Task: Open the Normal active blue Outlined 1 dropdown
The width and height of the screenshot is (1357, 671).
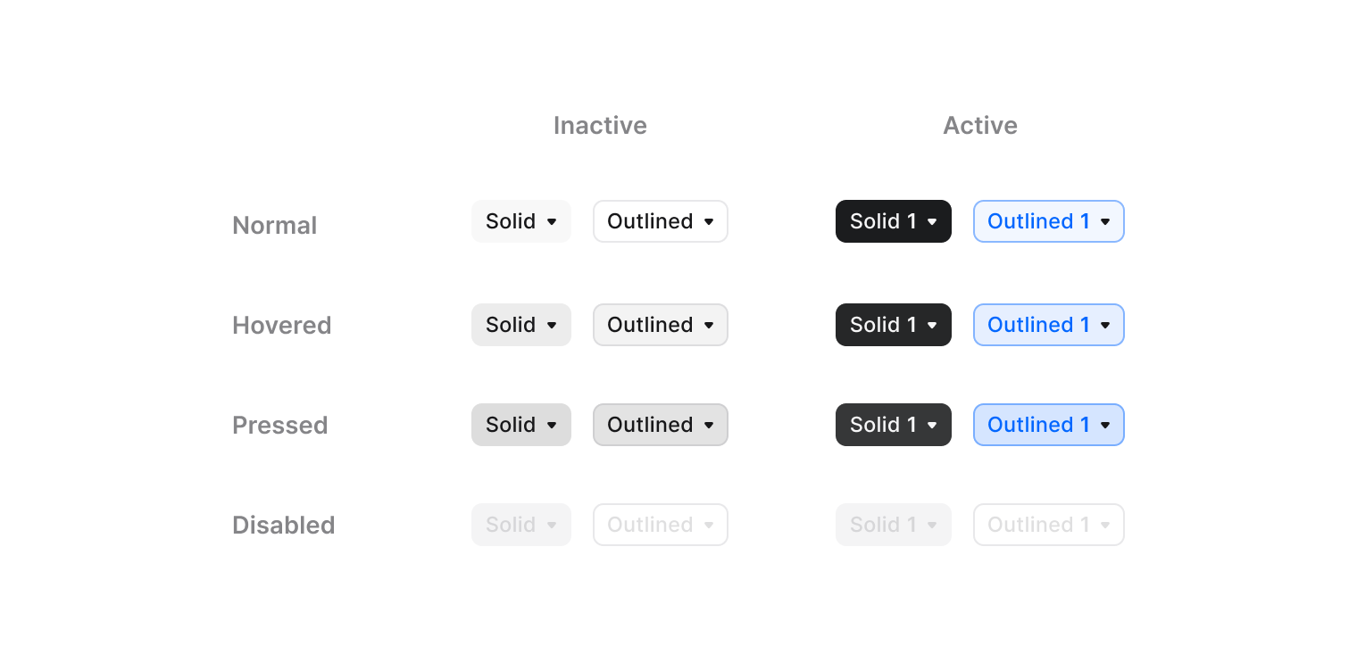Action: pos(1048,221)
